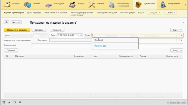
Task: Open the Склад item with the open icon
Action: (182, 35)
